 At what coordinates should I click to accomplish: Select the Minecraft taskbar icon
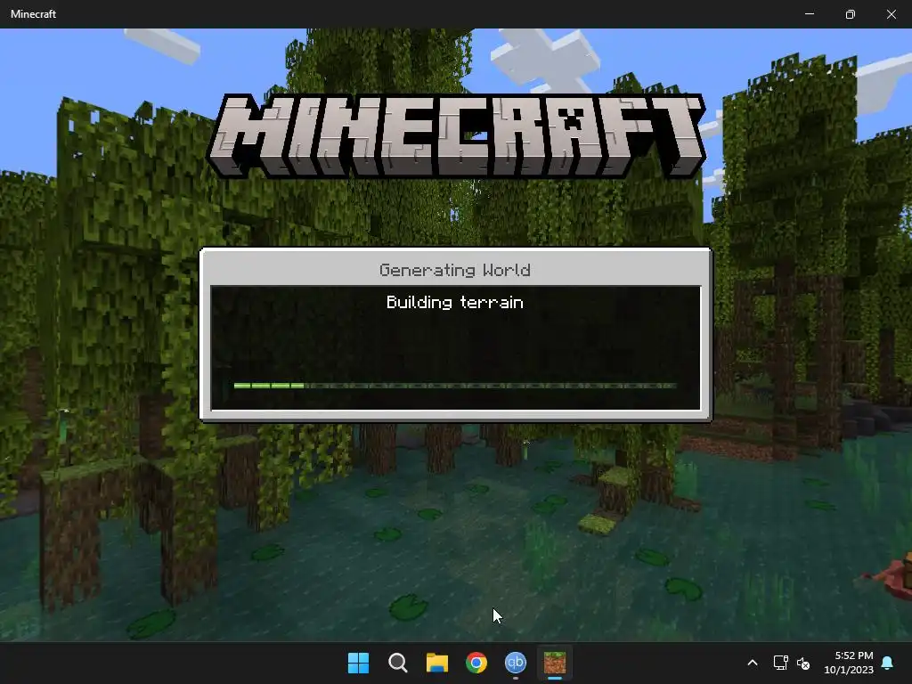555,663
